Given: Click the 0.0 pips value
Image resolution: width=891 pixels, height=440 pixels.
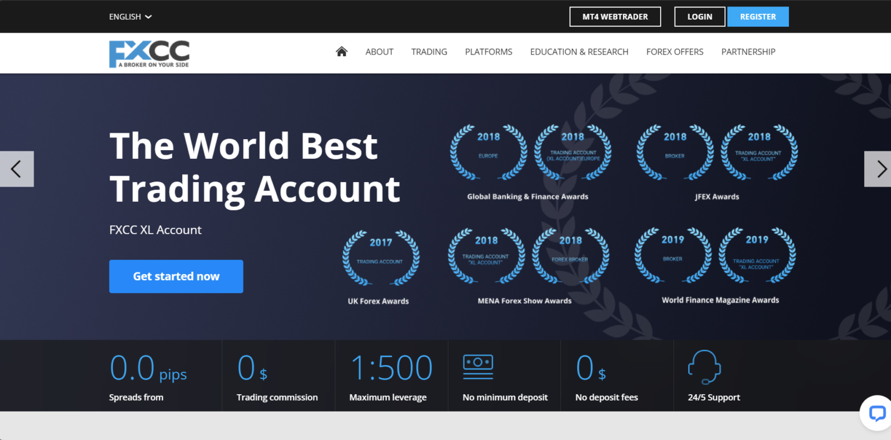Looking at the screenshot, I should click(x=148, y=368).
